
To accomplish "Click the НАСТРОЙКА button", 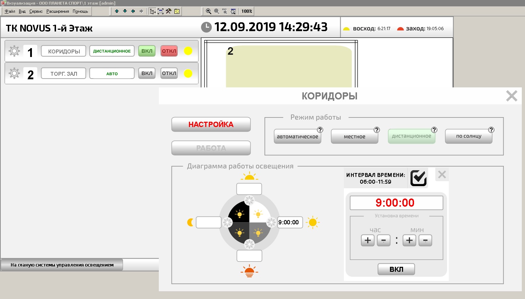I will (211, 125).
